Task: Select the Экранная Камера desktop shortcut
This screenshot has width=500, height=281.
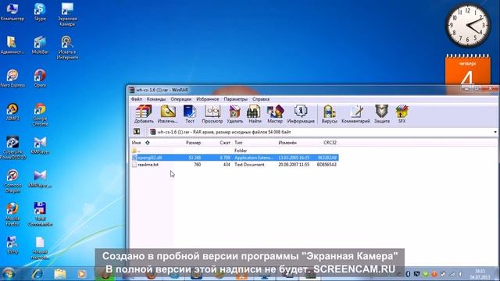Action: 67,15
